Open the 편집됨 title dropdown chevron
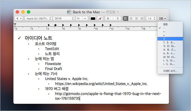Viewport: 191px width, 111px height. [118, 12]
